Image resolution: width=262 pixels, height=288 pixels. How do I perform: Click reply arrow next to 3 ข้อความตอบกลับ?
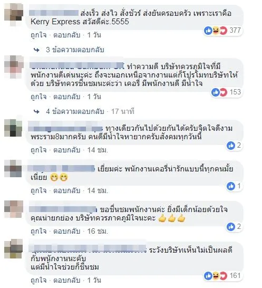pos(37,50)
